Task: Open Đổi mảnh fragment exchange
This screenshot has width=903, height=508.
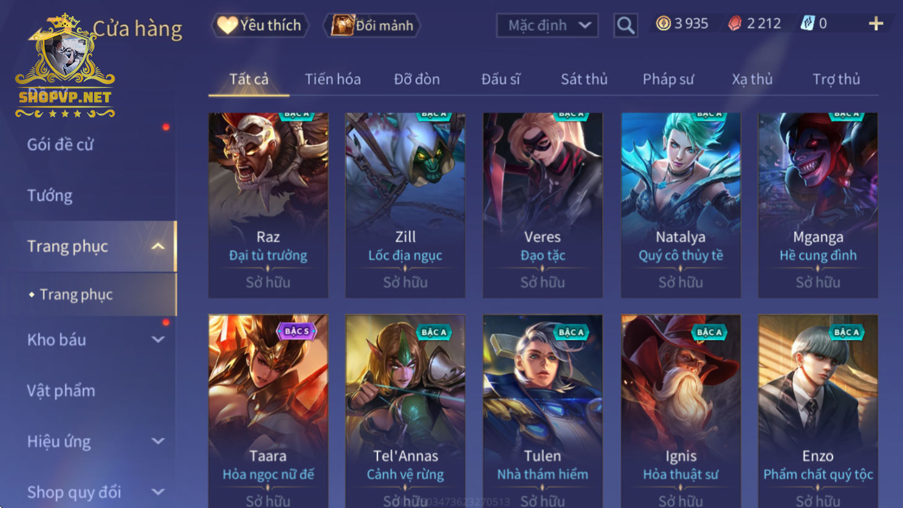Action: tap(371, 25)
